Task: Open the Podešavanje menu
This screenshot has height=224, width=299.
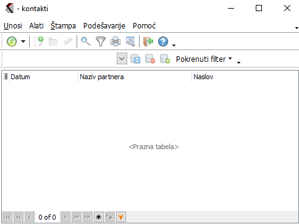Action: (x=104, y=26)
